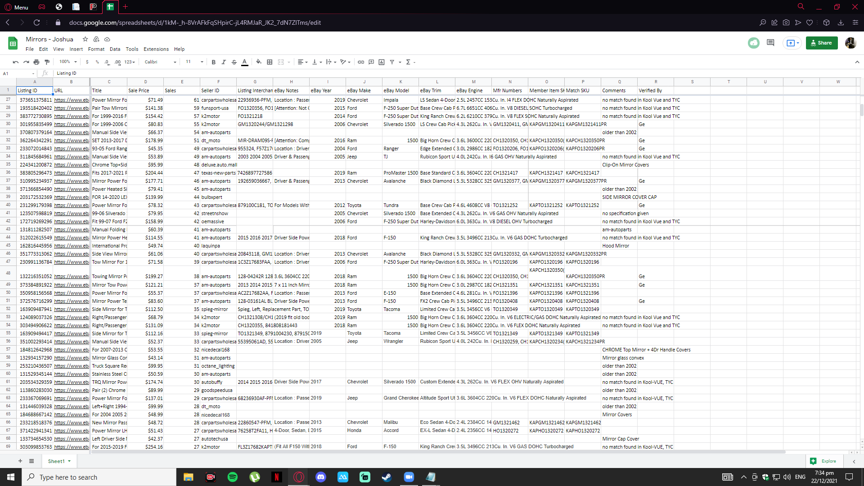Open the text color picker
864x486 pixels.
tap(245, 62)
